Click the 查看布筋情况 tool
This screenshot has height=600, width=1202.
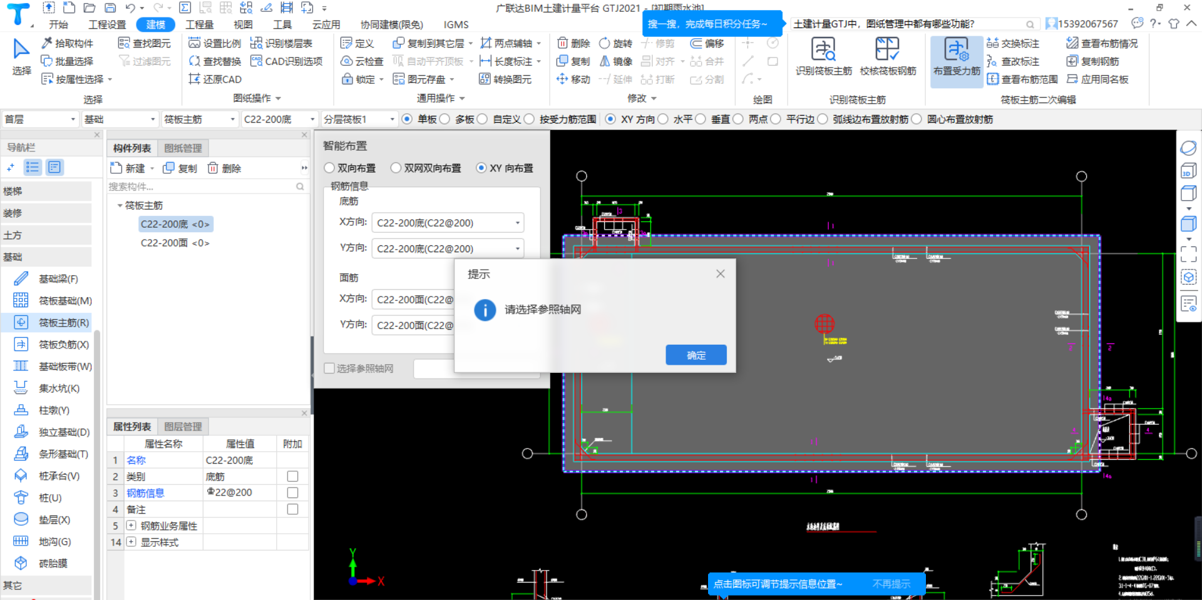click(x=1102, y=43)
